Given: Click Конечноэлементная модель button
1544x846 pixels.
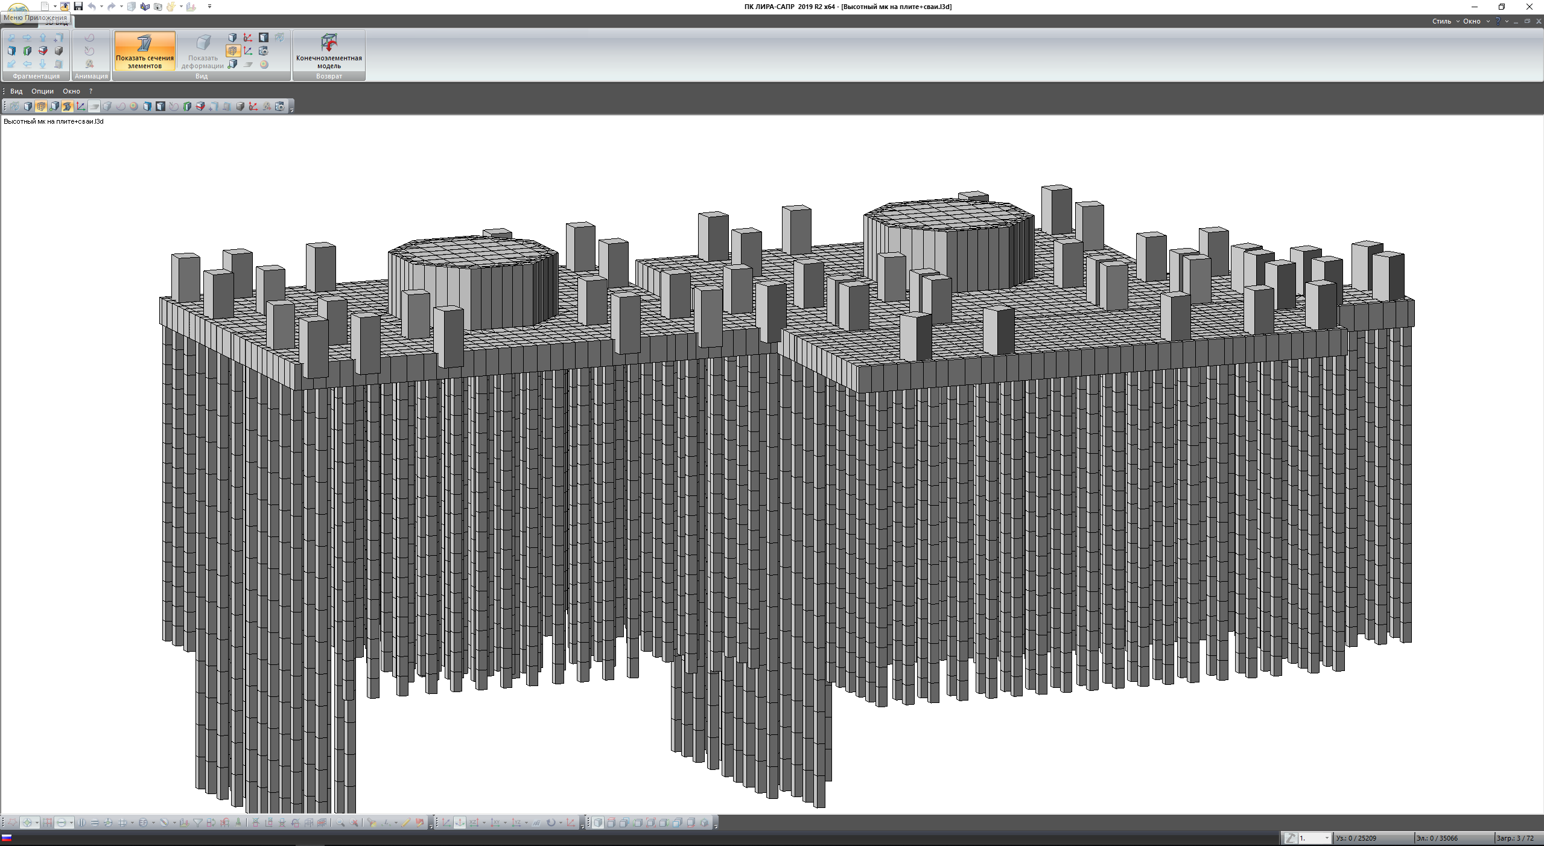Looking at the screenshot, I should [329, 51].
